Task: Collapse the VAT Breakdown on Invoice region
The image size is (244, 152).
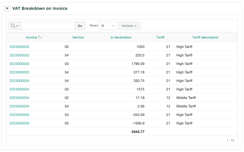Action: click(x=7, y=9)
